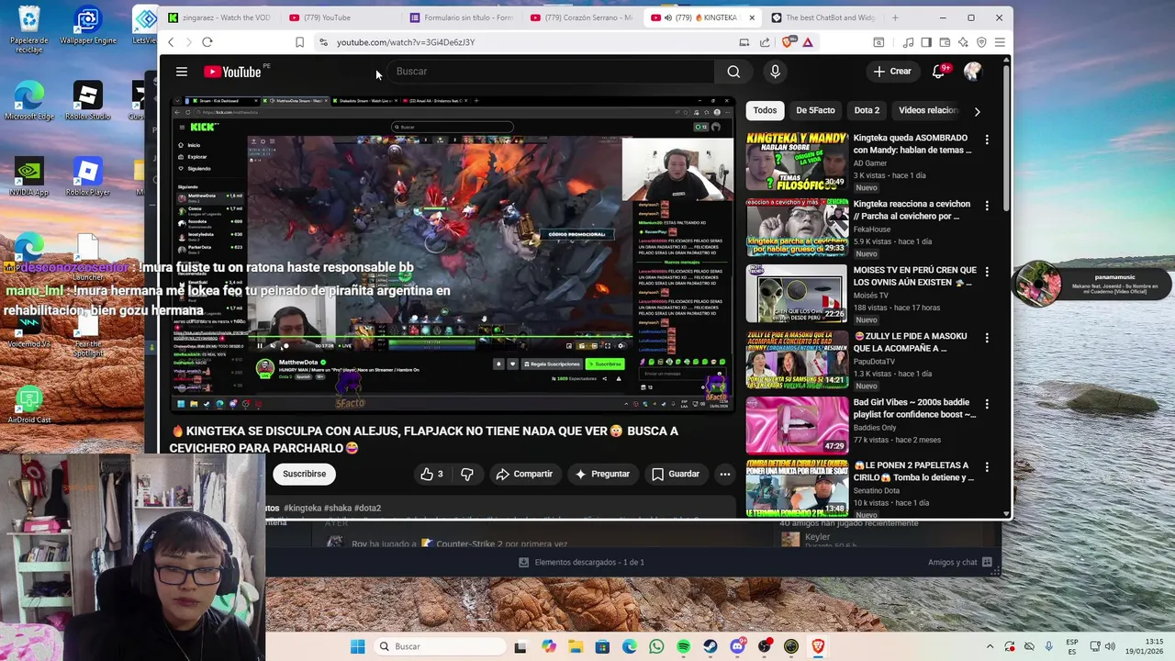Save video with Guardar button
The height and width of the screenshot is (661, 1175).
(676, 474)
